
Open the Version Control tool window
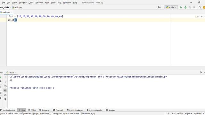[8, 110]
